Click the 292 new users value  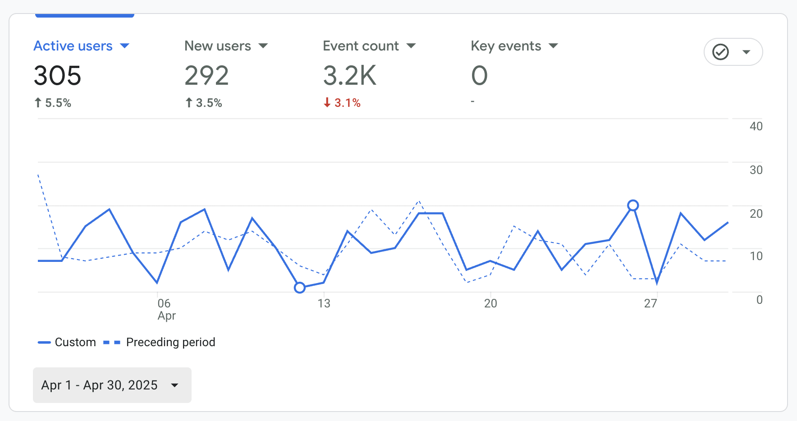pos(207,75)
